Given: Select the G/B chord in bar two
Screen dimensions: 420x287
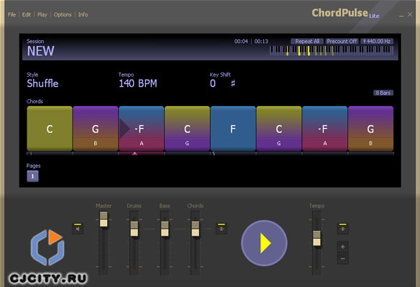Looking at the screenshot, I should 96,129.
